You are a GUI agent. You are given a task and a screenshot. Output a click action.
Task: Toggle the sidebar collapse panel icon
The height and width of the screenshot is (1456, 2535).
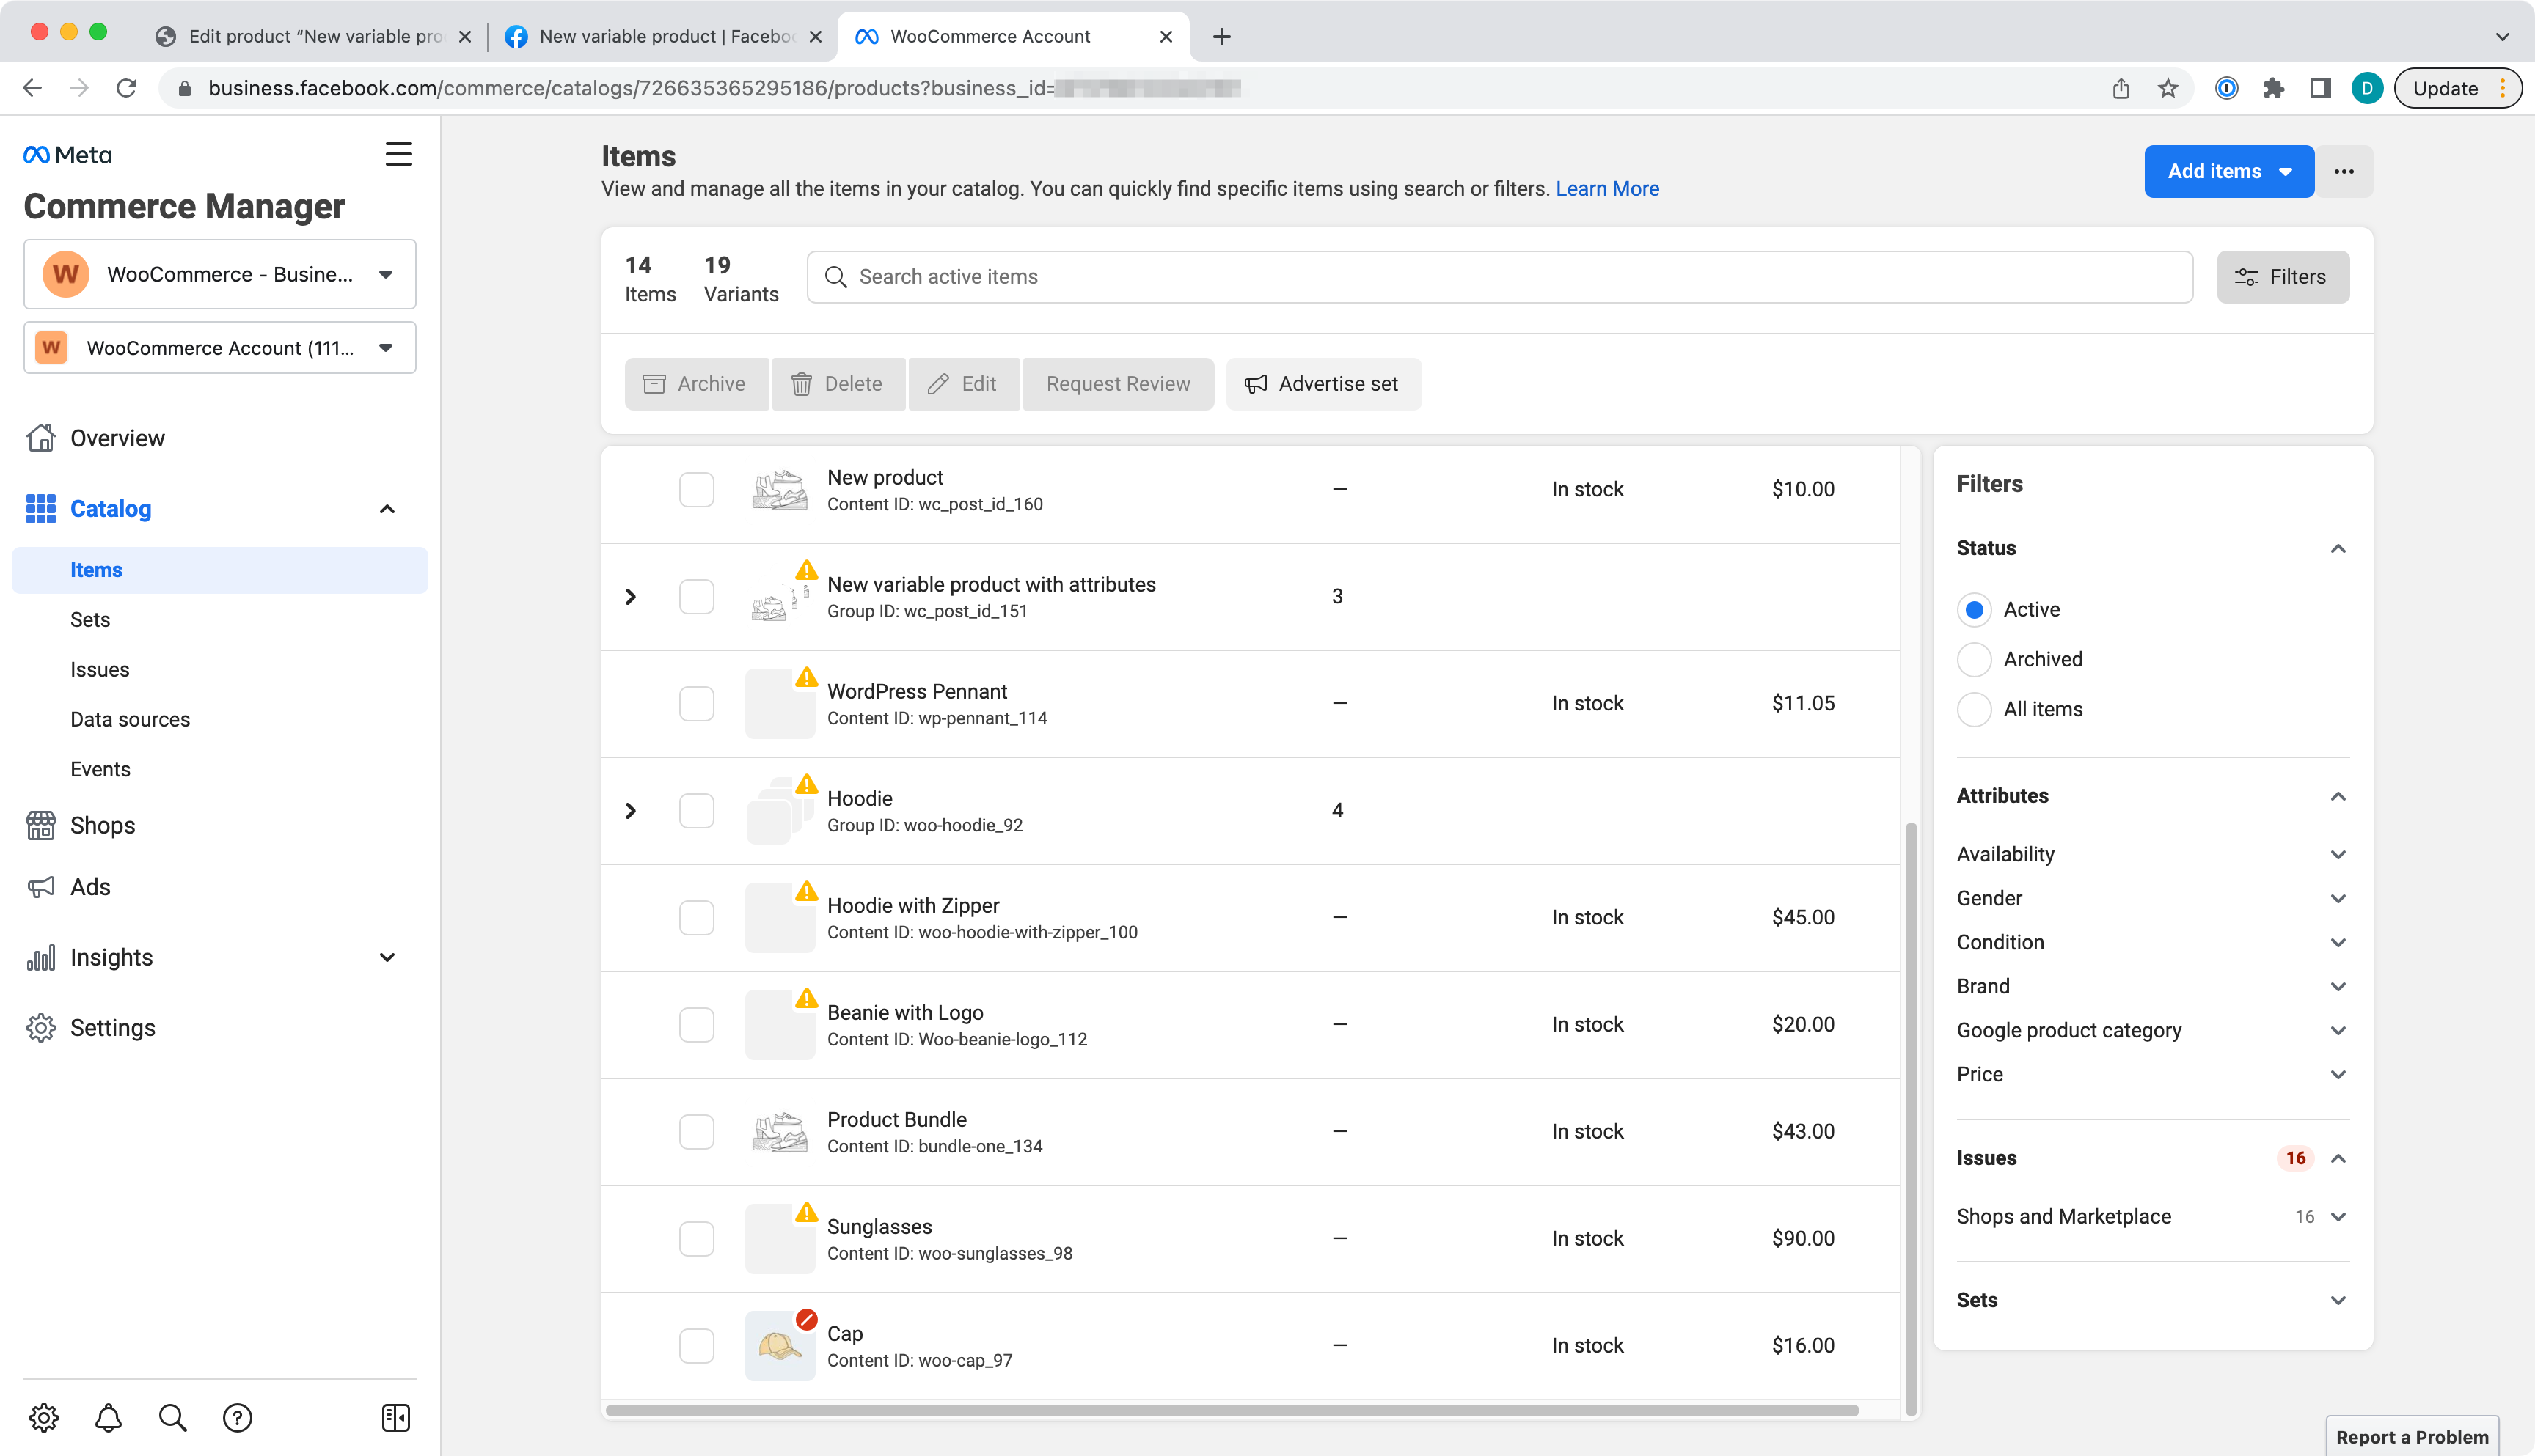click(396, 1417)
